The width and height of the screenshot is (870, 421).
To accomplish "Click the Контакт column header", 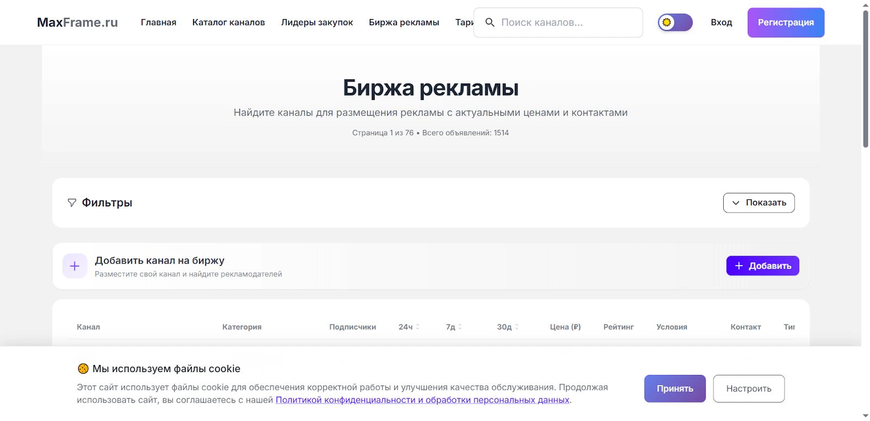I will coord(745,327).
